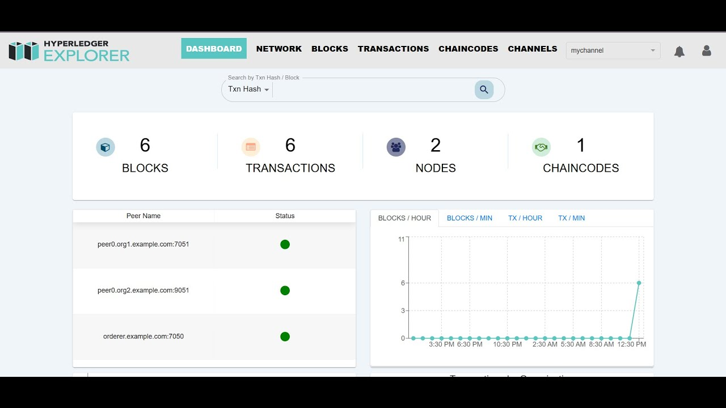Image resolution: width=726 pixels, height=408 pixels.
Task: Open the Network page
Action: (x=279, y=49)
